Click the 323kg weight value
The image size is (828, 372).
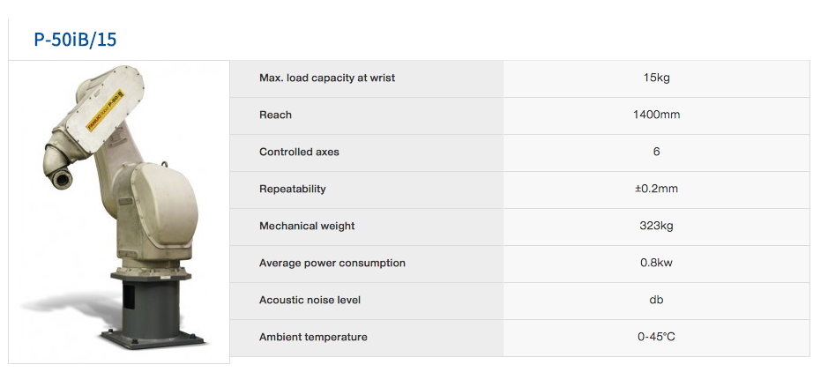point(656,226)
